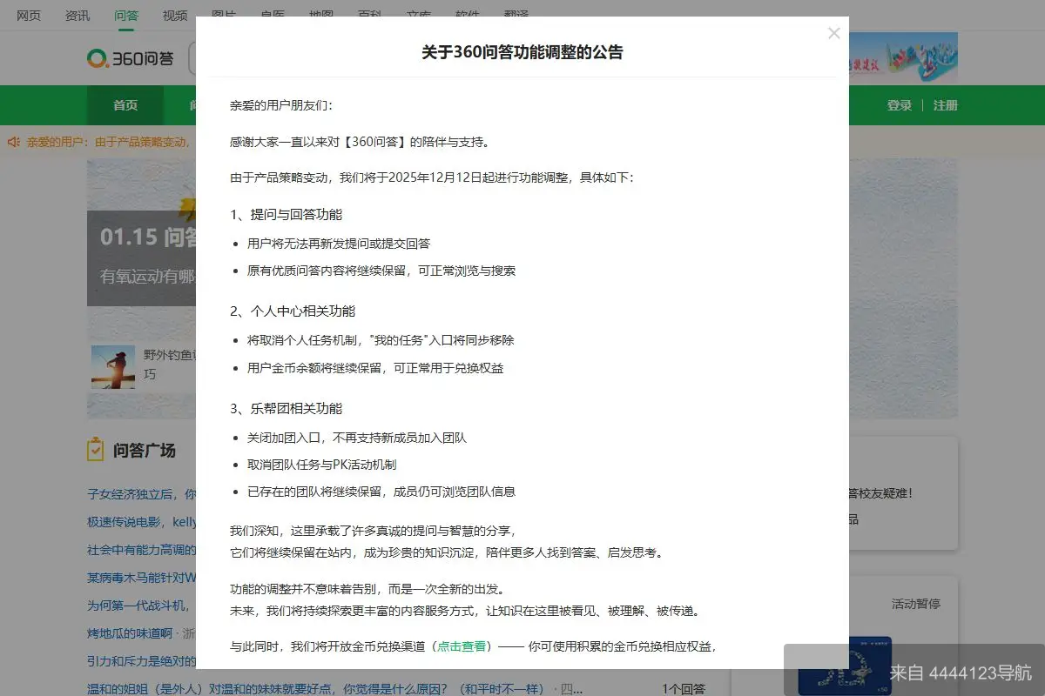Select the 首页 navigation item
The image size is (1045, 696).
point(125,104)
